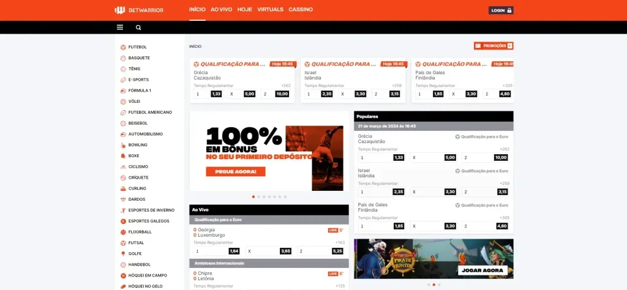Click Início breadcrumb text
The image size is (627, 290).
tap(195, 46)
